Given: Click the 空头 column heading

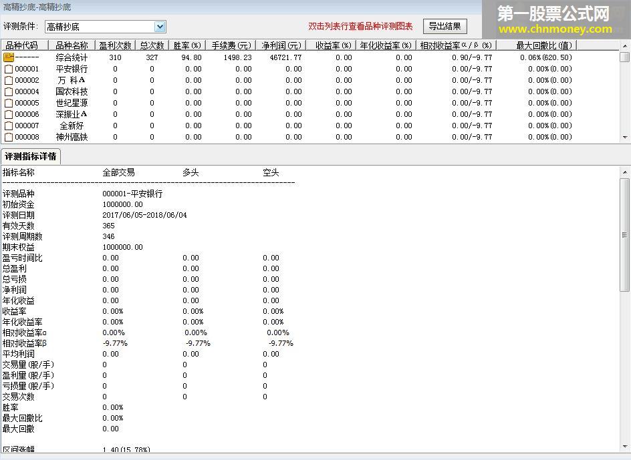Looking at the screenshot, I should click(x=271, y=173).
